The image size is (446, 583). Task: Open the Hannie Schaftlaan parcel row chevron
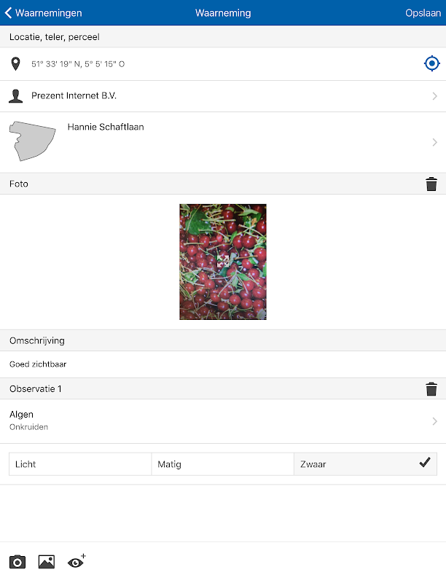(x=434, y=142)
